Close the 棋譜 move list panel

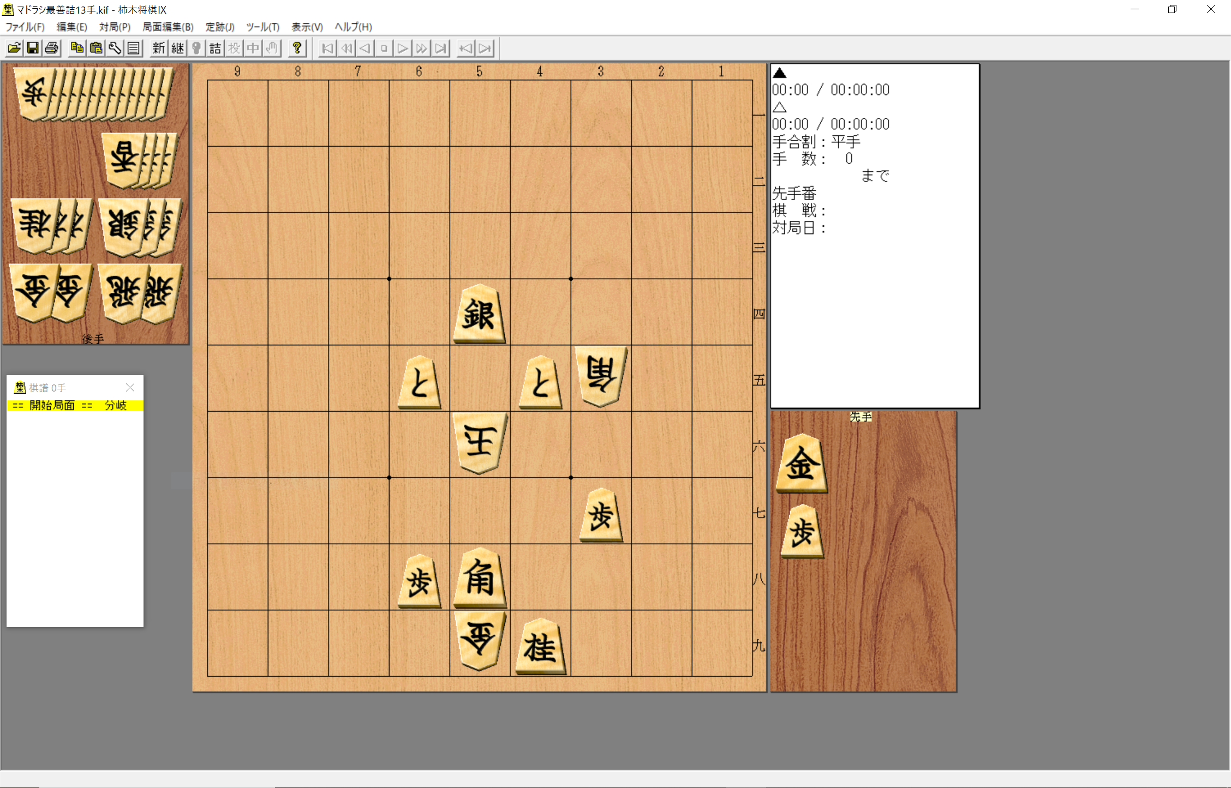130,387
